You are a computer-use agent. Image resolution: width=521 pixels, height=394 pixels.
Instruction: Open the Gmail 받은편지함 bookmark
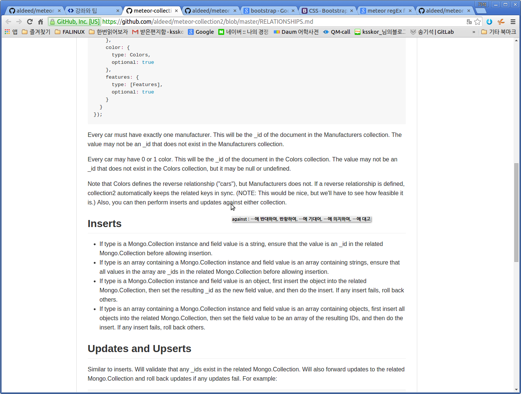pos(158,32)
